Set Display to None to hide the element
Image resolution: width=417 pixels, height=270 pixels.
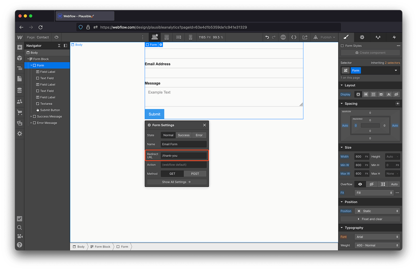[x=396, y=94]
